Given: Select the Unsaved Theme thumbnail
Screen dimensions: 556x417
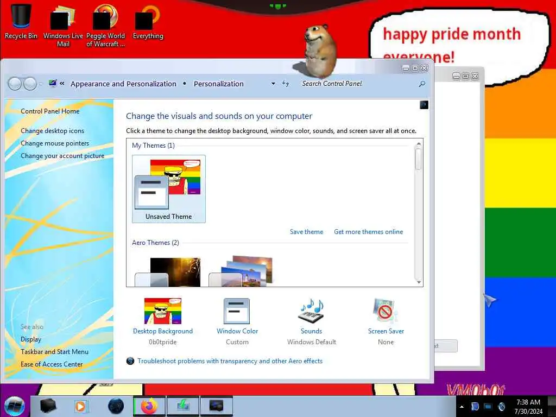Looking at the screenshot, I should (169, 188).
